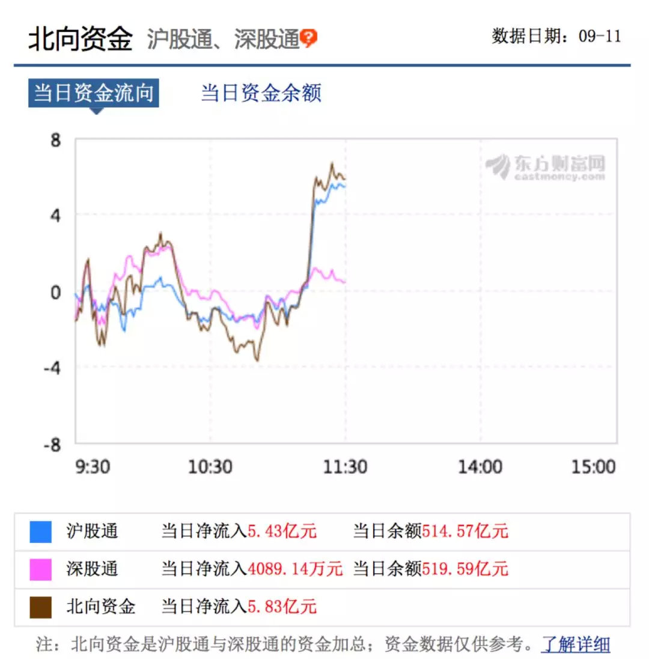Click the brown 北向资金 legend swatch
Screen dimensions: 649x659
[41, 606]
